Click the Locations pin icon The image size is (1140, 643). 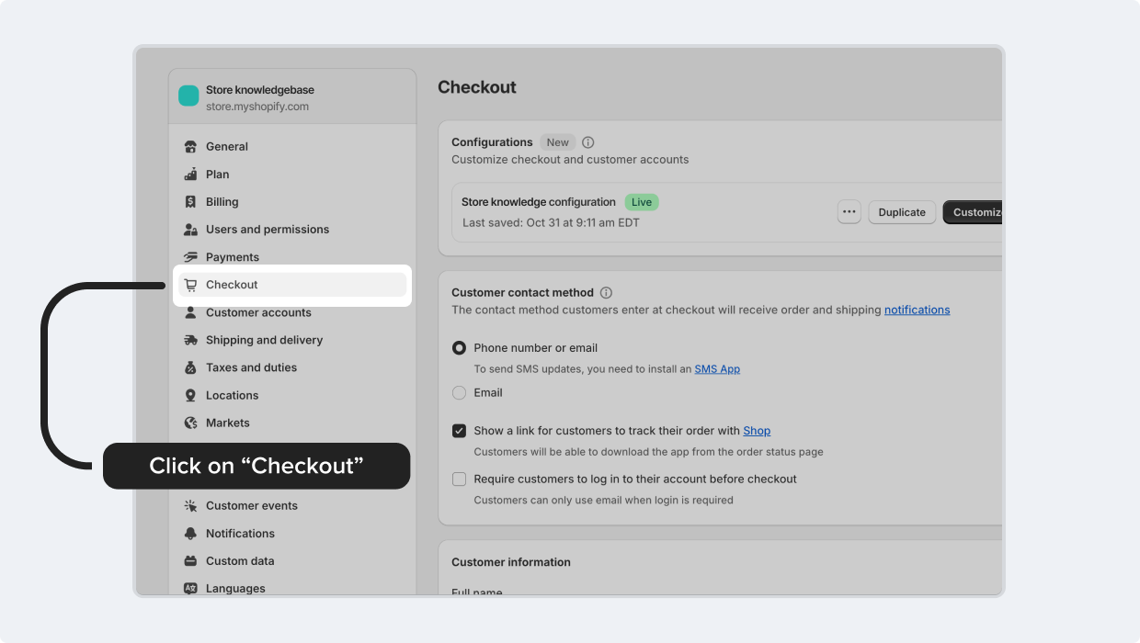(190, 395)
